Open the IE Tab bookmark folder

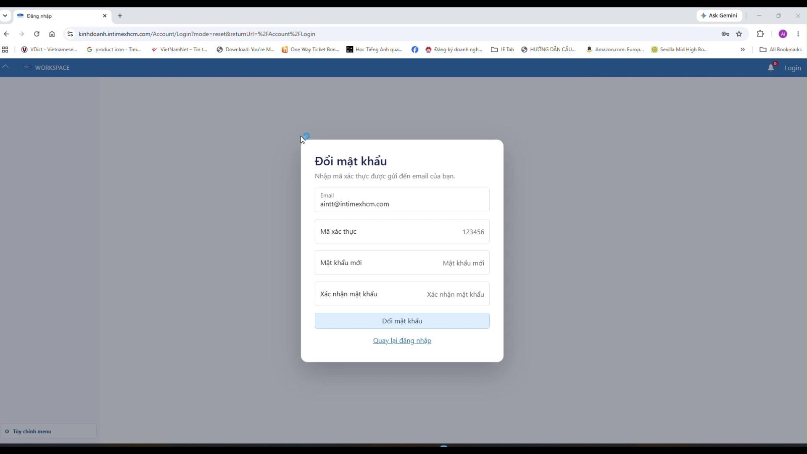pos(503,50)
